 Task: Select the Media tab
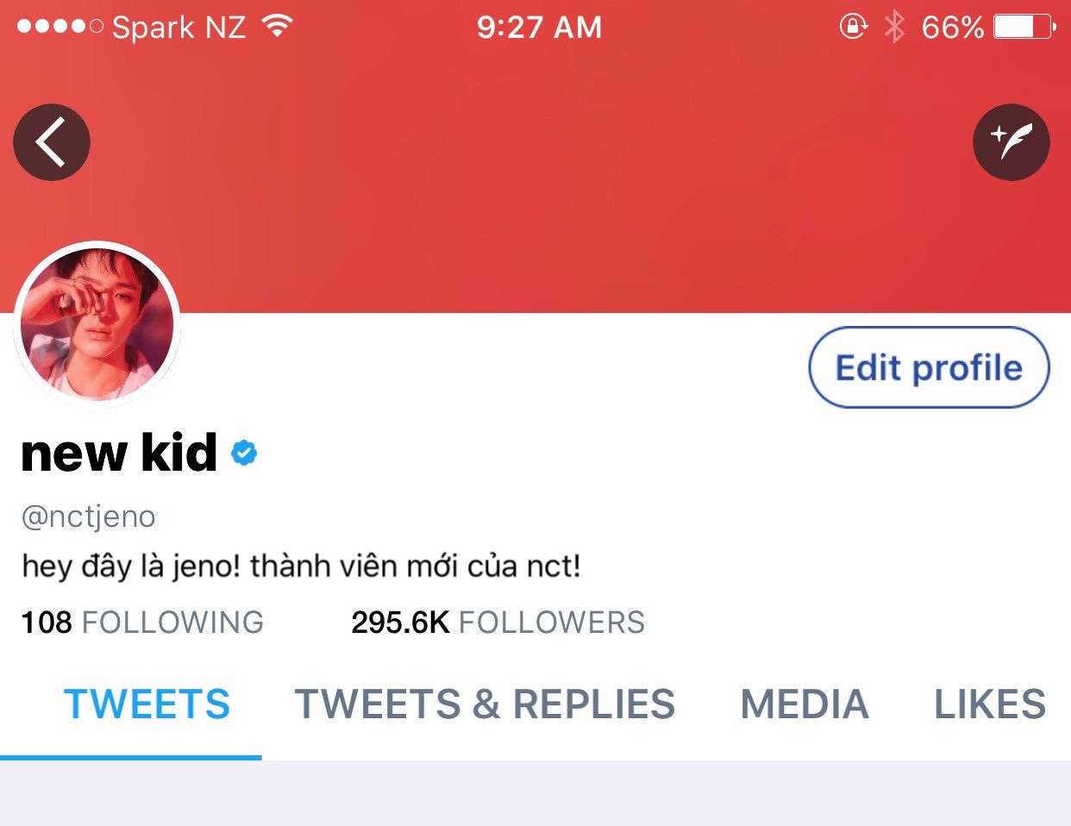(805, 704)
